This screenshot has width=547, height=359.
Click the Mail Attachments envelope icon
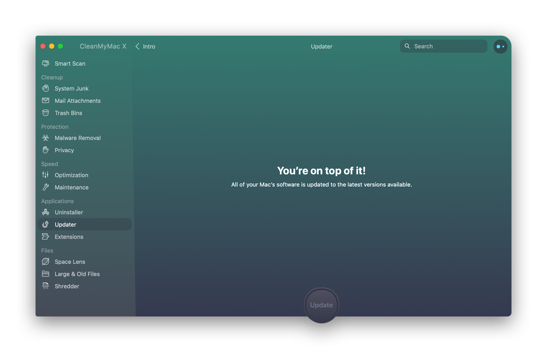[45, 101]
